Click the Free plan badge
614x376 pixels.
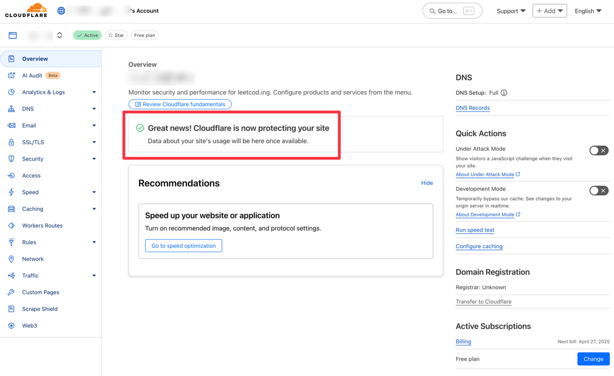(x=145, y=35)
